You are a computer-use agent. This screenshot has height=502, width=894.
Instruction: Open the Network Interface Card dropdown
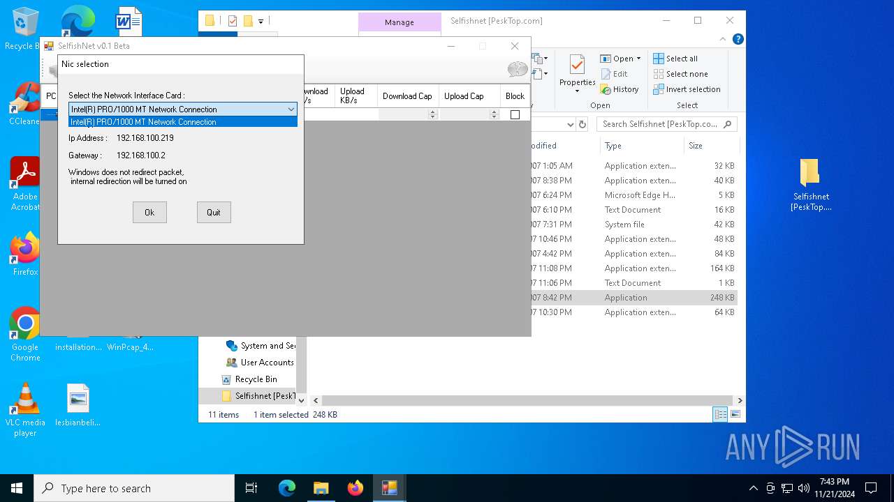coord(291,109)
